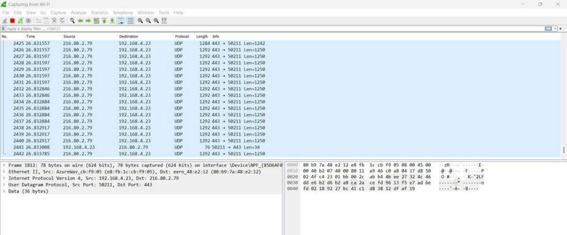Screen dimensions: 567x235
Task: Restart the current capture (green fin)
Action: tap(20, 20)
